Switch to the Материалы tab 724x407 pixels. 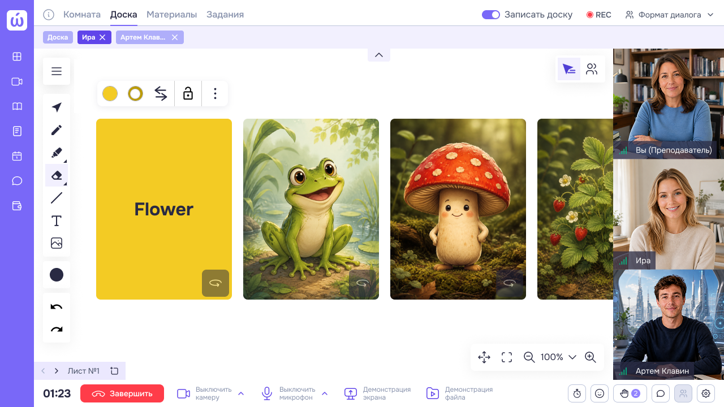(x=171, y=15)
